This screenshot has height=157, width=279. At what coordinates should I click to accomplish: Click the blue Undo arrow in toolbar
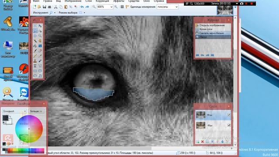pos(82,7)
